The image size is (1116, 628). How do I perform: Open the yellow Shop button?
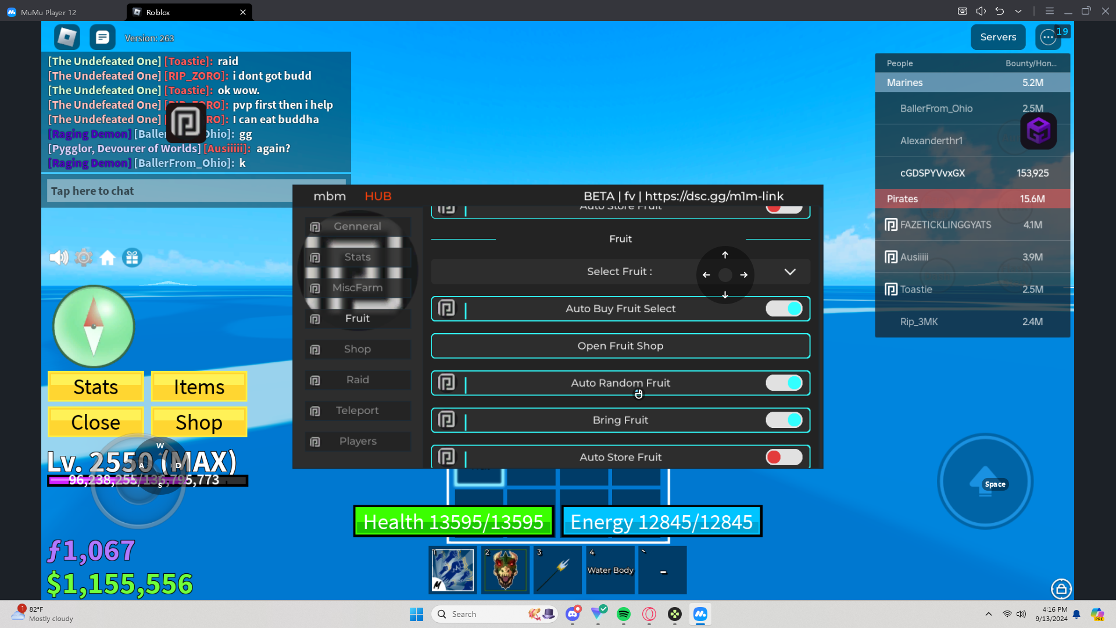point(199,422)
